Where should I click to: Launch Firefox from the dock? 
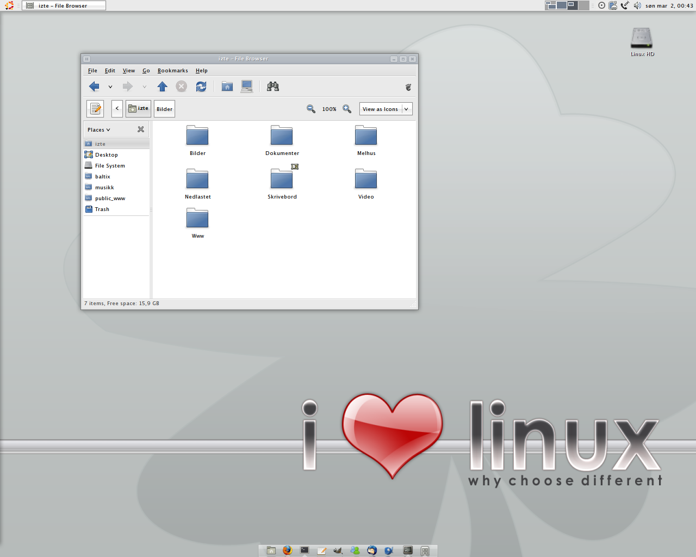tap(288, 550)
